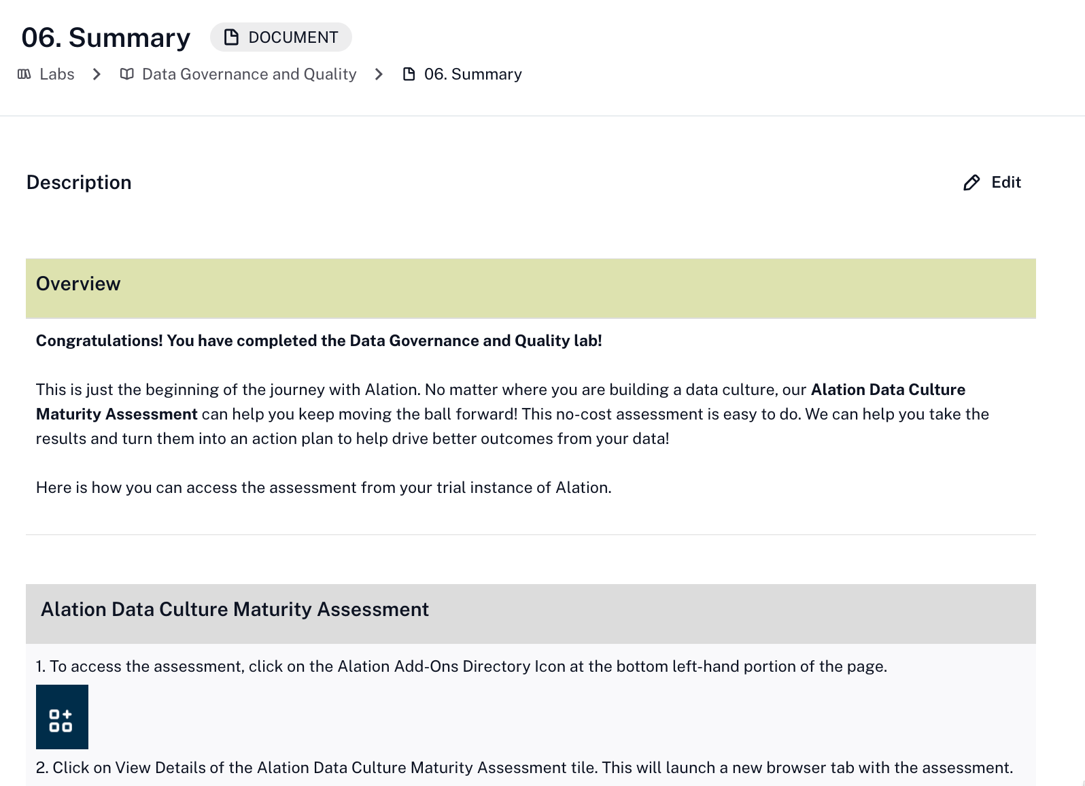
Task: Click the chevron right after Labs
Action: (97, 74)
